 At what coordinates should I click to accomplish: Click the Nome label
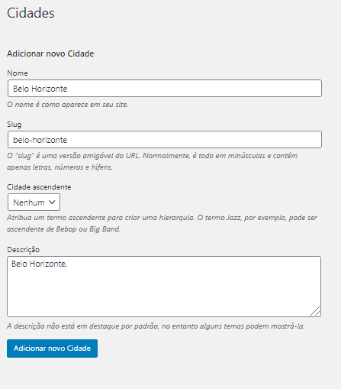(x=18, y=73)
